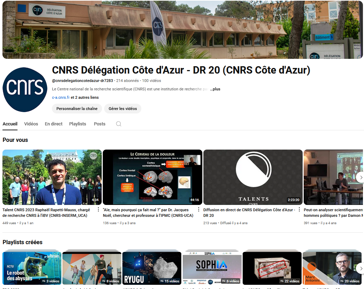Click Gérer les vidéos button

coord(123,109)
